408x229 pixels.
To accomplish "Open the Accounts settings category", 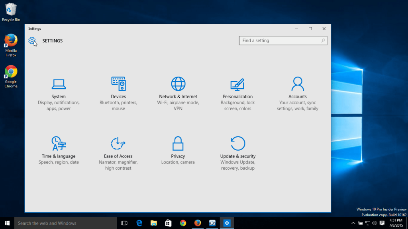I will (x=297, y=94).
